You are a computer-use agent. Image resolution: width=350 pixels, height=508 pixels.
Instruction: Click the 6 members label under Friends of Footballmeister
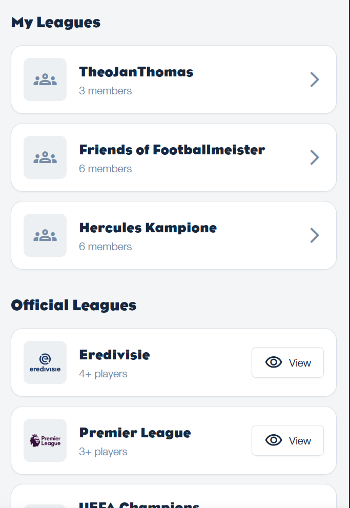106,169
